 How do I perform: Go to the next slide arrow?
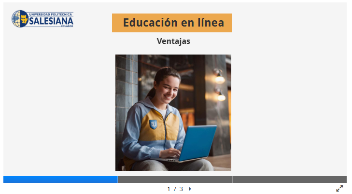(x=190, y=189)
